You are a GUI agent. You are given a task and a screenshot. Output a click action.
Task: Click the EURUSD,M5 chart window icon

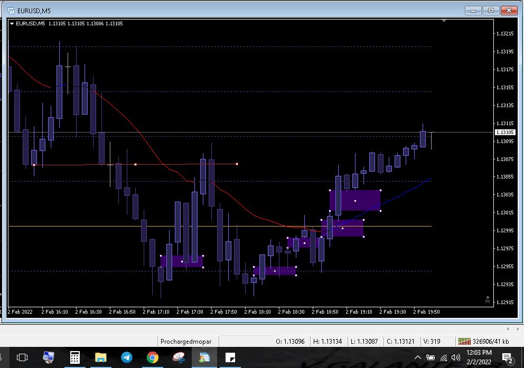11,11
